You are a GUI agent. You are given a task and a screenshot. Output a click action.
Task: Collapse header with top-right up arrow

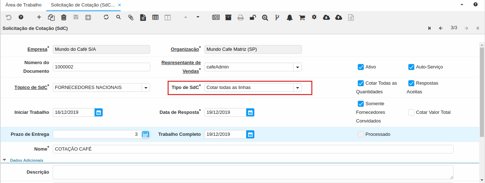click(462, 5)
